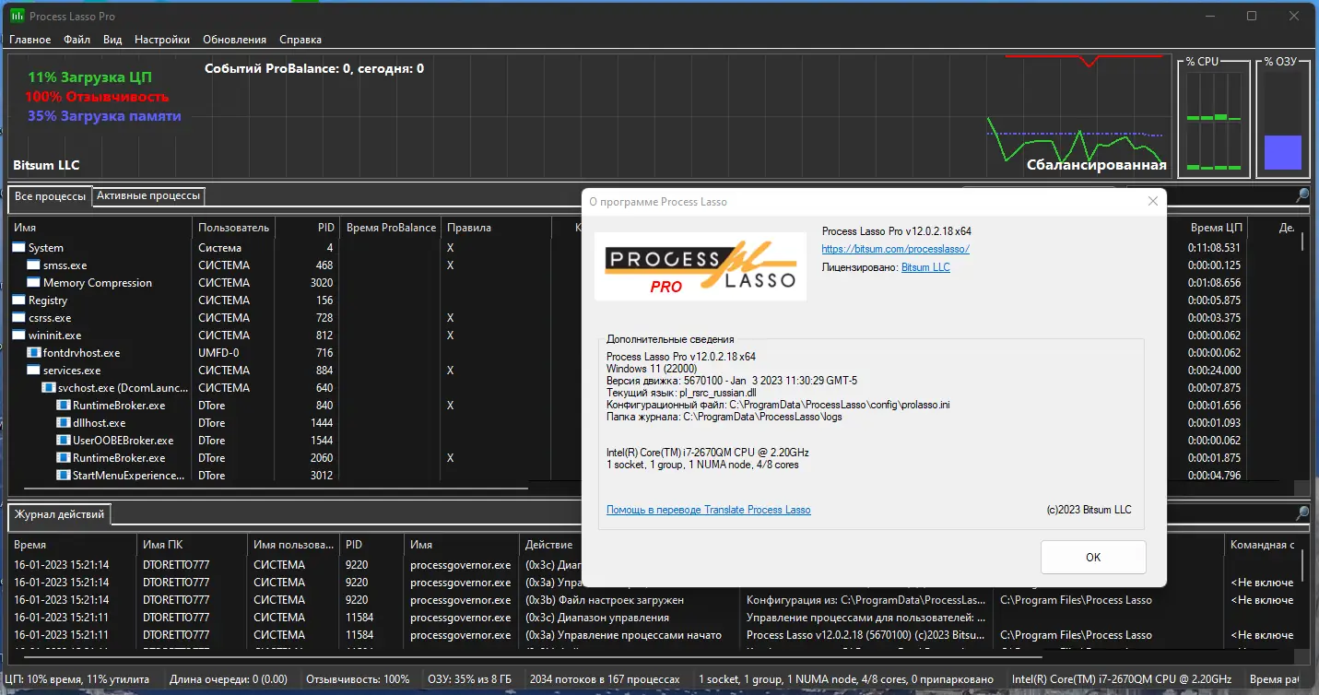Click the Process Lasso icon in the title bar

[17, 16]
